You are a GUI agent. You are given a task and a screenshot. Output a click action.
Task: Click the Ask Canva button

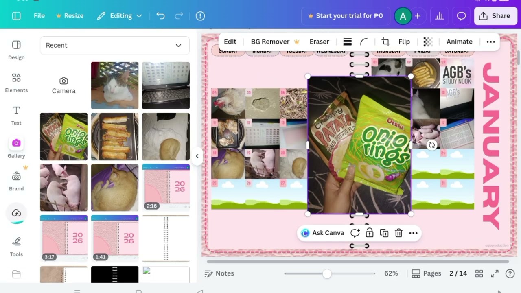pos(322,233)
